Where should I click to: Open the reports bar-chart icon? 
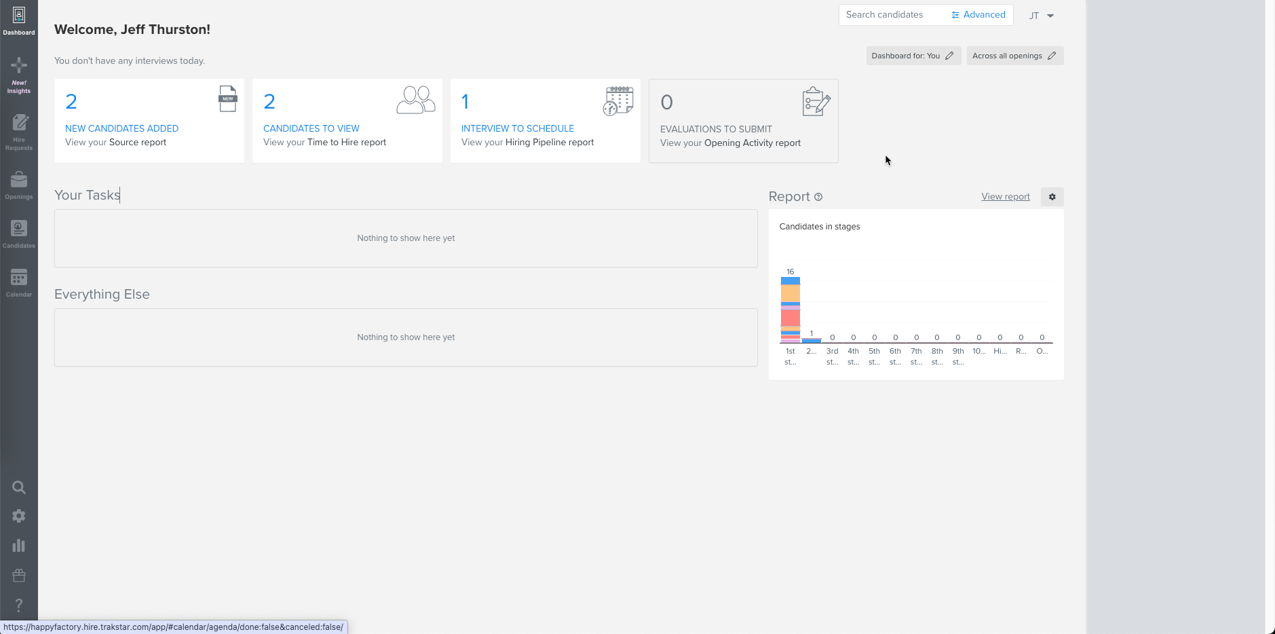[x=18, y=545]
